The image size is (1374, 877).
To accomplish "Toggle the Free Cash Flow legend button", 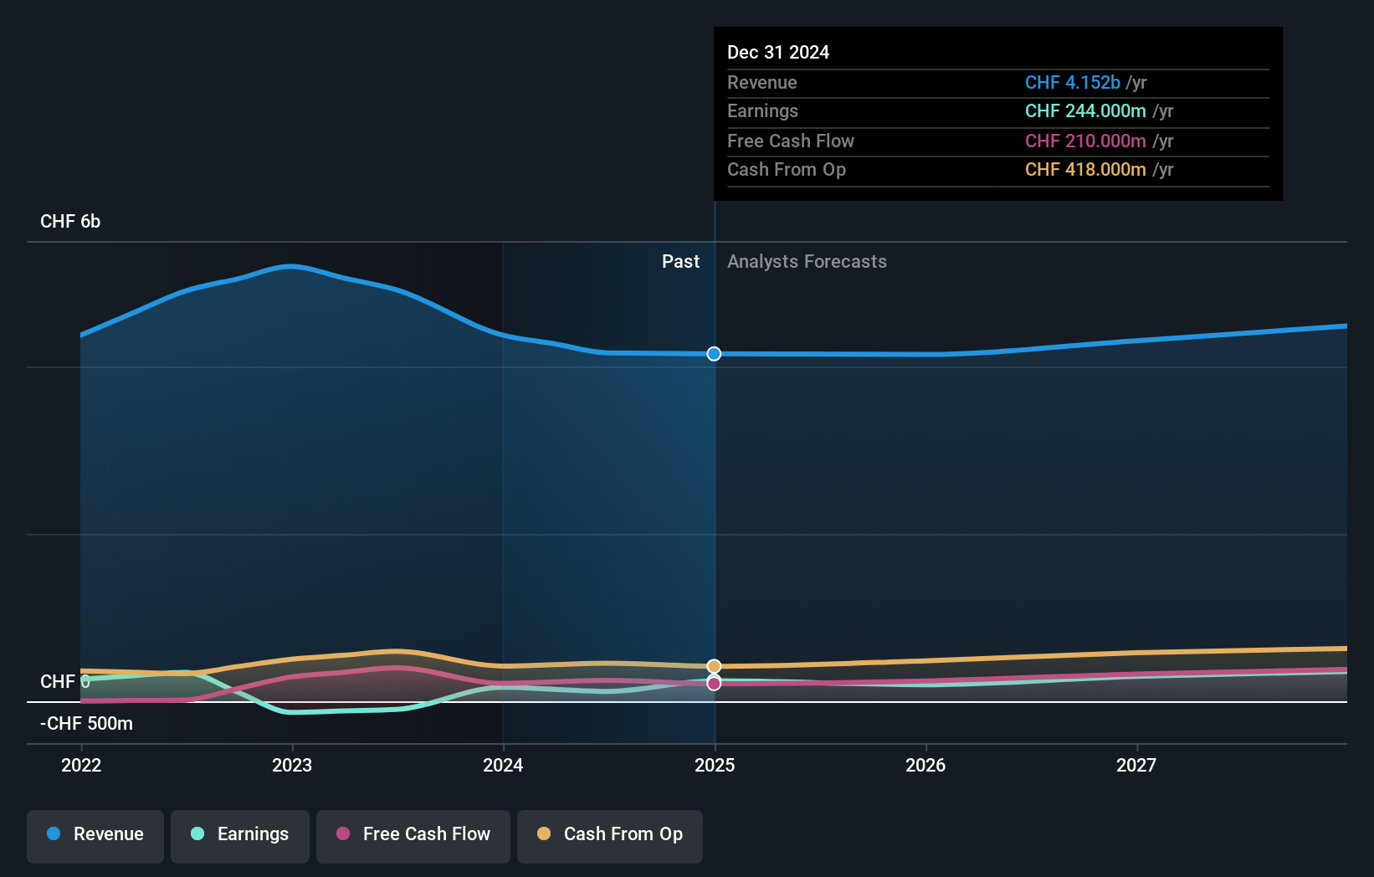I will click(413, 836).
